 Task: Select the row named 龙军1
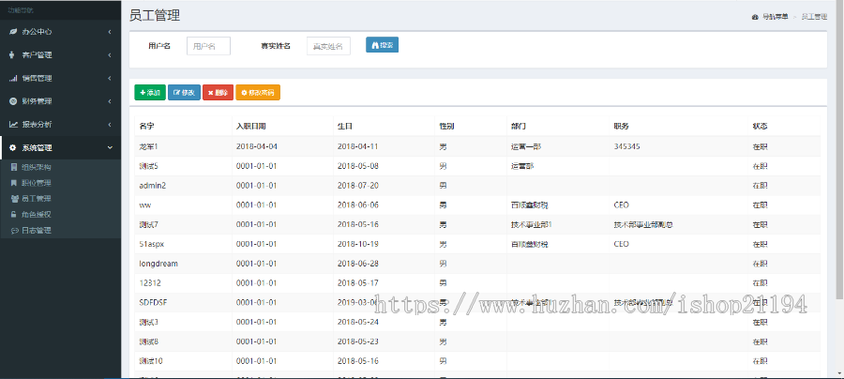477,146
